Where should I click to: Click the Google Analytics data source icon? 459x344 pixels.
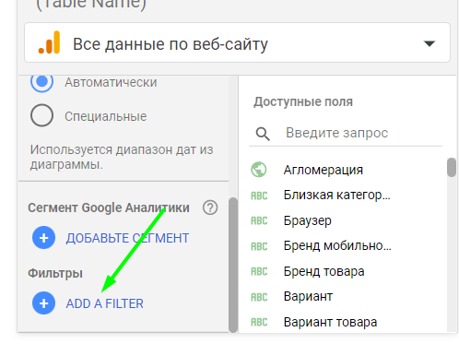click(x=49, y=42)
